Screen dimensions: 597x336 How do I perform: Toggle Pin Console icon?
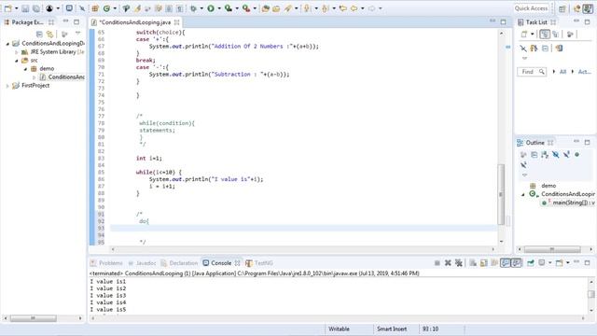coord(531,263)
